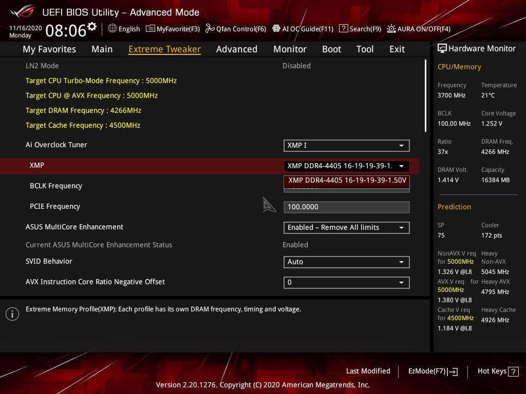Open the Exit tab

[397, 49]
